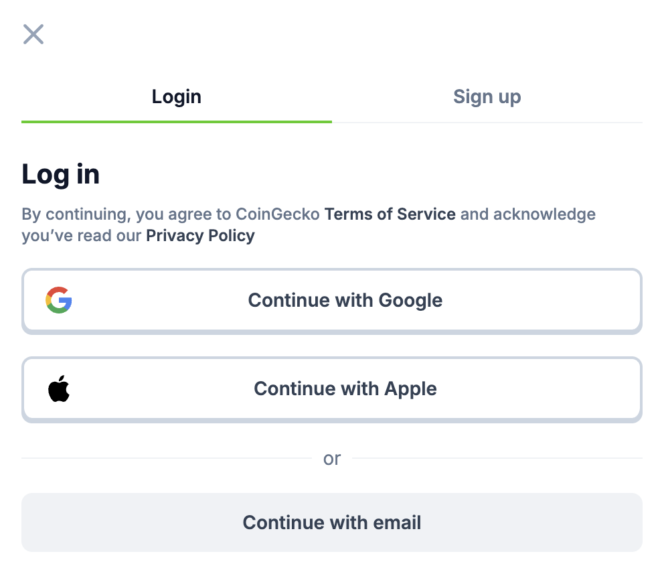The width and height of the screenshot is (664, 568).
Task: Close the login dialog with the X icon
Action: 33,34
